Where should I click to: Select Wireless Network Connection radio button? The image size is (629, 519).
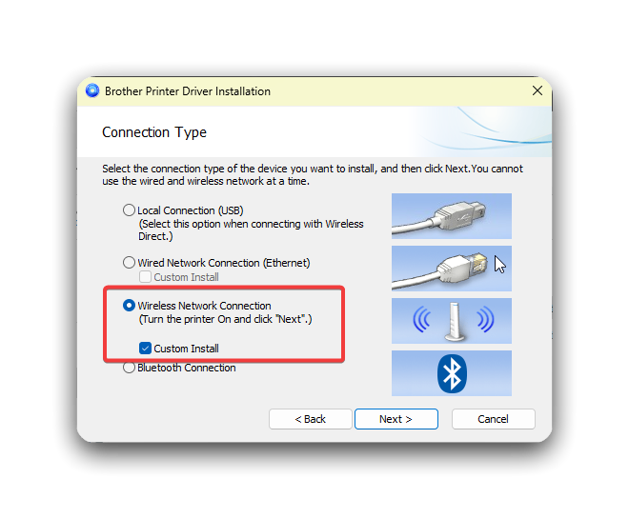tap(129, 306)
